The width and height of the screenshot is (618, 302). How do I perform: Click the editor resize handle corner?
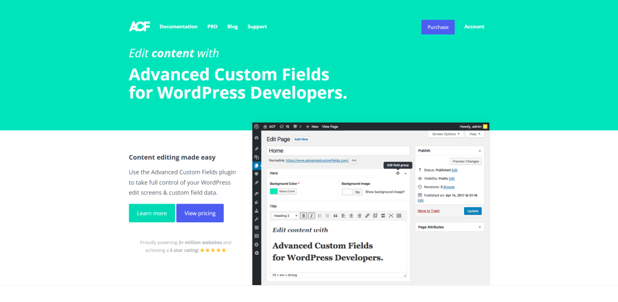[405, 275]
